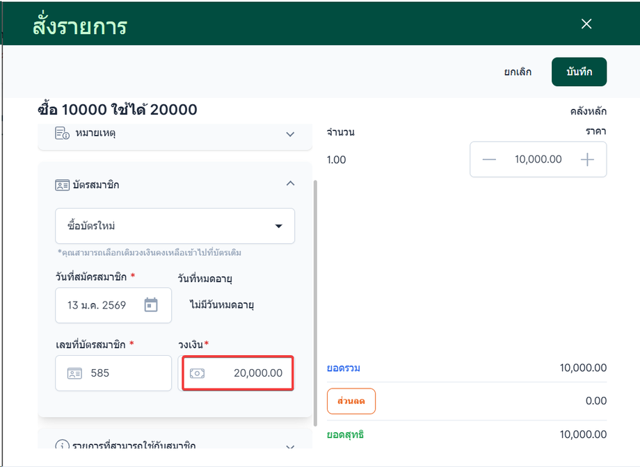Collapse the บัตรสมาชิก section chevron
Image resolution: width=640 pixels, height=467 pixels.
[x=290, y=183]
